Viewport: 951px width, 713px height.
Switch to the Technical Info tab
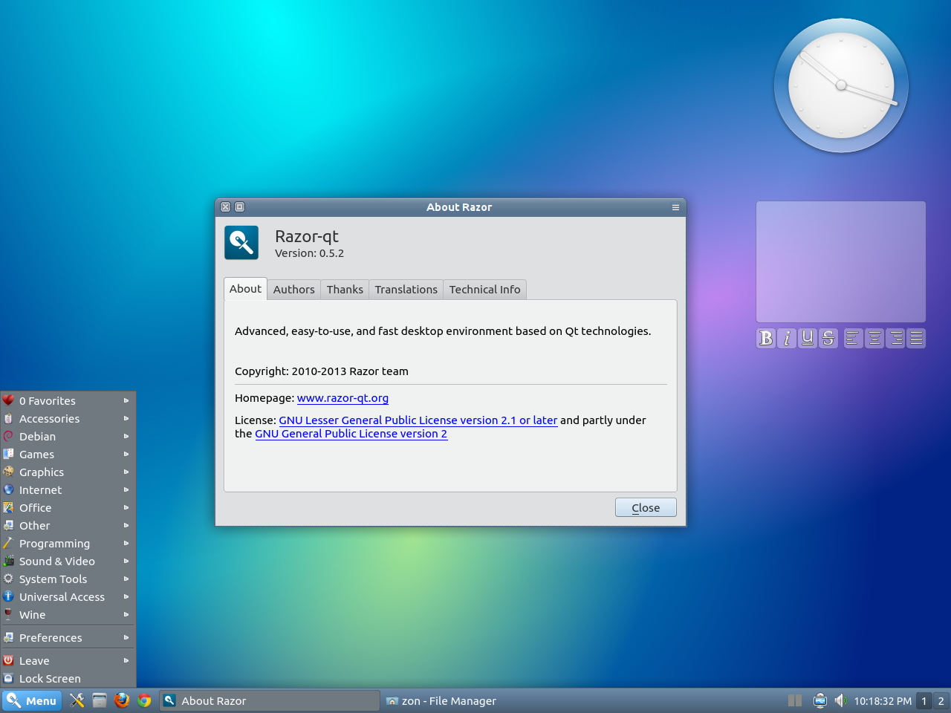[x=484, y=289]
